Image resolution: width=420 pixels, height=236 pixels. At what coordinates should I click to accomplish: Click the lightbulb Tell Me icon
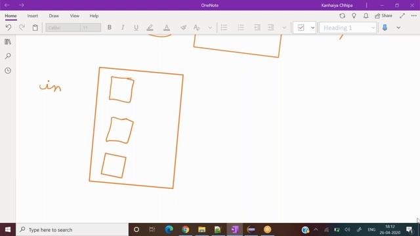tap(354, 16)
